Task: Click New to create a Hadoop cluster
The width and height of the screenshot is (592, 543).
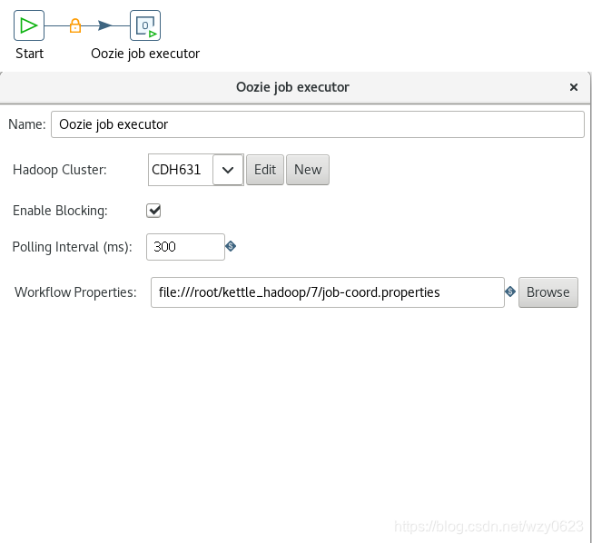Action: coord(308,170)
